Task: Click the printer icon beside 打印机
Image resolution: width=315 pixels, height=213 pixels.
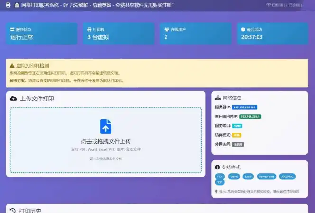Action: [89, 30]
